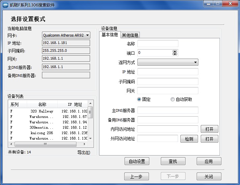Focus the device 名称 input field
This screenshot has width=240, height=185.
158,44
